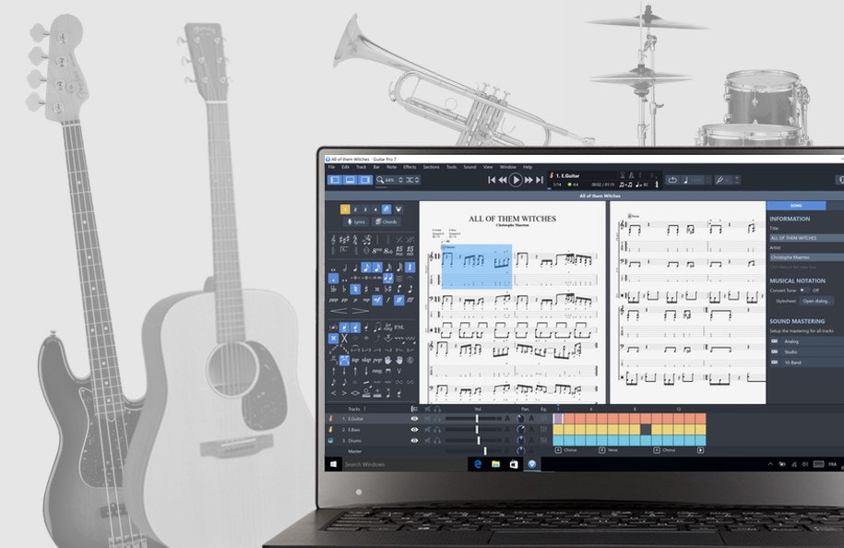Apply the pop technique

click(x=377, y=360)
